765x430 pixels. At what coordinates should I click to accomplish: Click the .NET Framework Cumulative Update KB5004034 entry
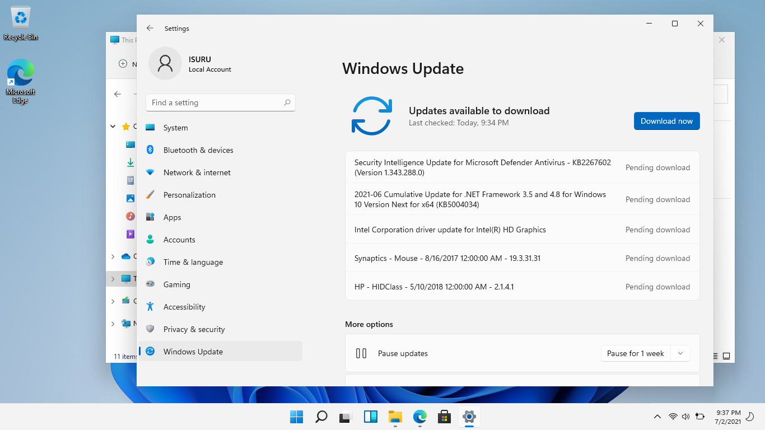pos(523,199)
